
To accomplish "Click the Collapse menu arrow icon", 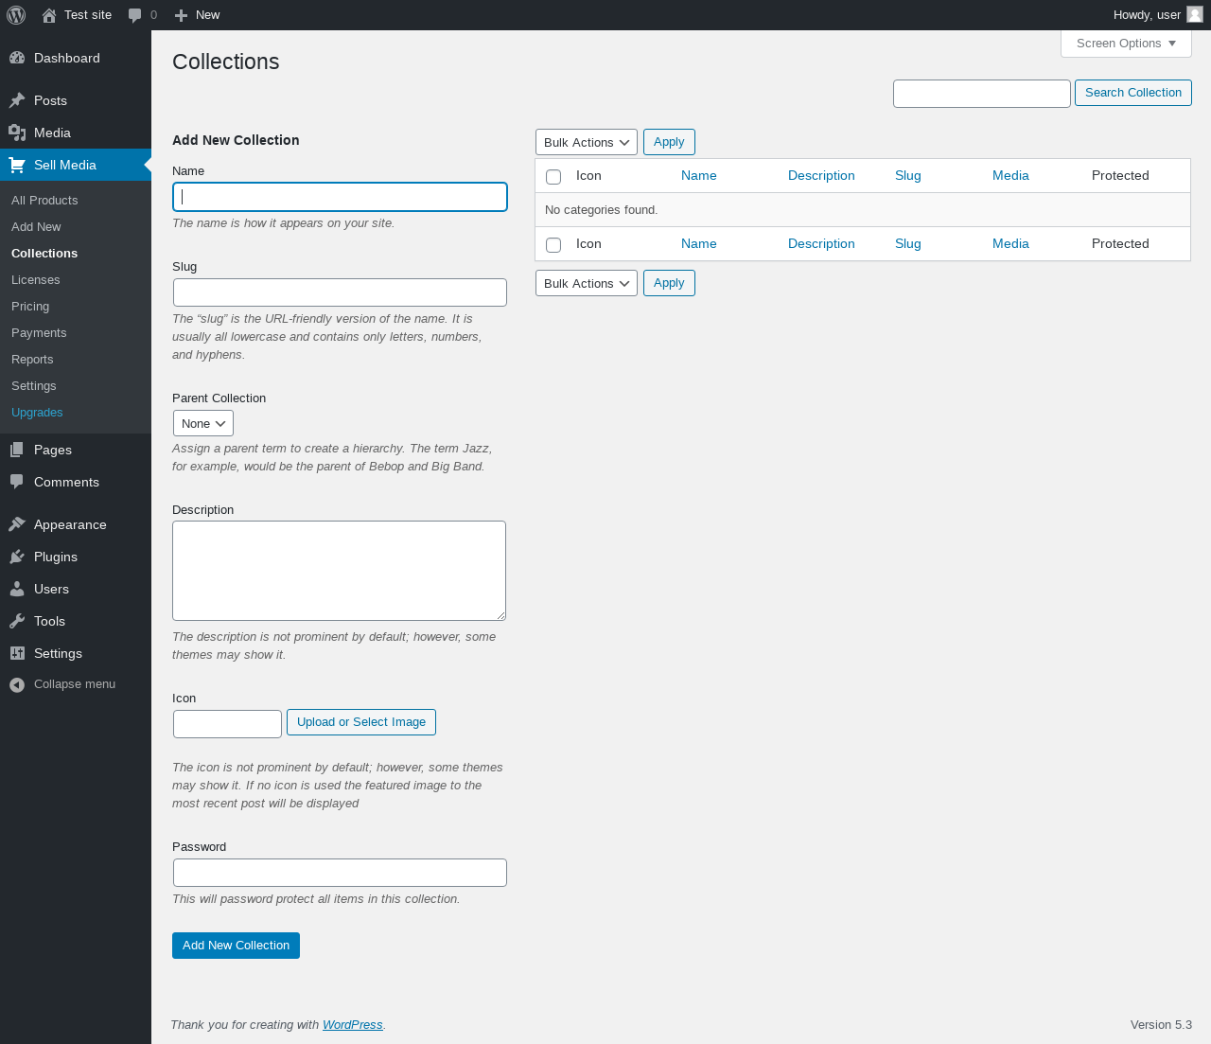I will click(x=17, y=684).
